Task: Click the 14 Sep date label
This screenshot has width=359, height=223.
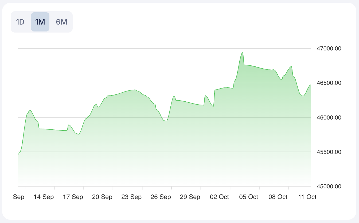Action: pyautogui.click(x=44, y=197)
